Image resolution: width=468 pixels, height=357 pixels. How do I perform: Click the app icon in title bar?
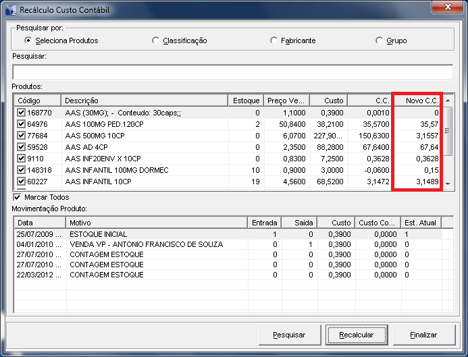(10, 10)
